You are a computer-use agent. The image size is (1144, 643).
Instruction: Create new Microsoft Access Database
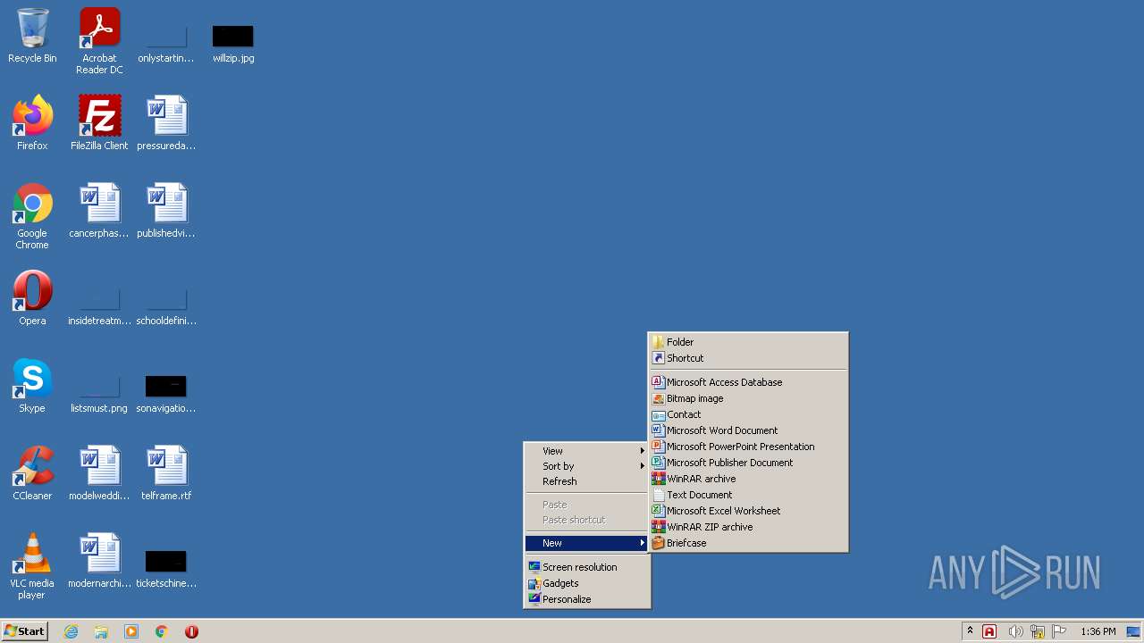point(748,382)
